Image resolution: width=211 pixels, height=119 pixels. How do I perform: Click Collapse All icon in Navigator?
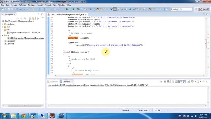click(30, 18)
